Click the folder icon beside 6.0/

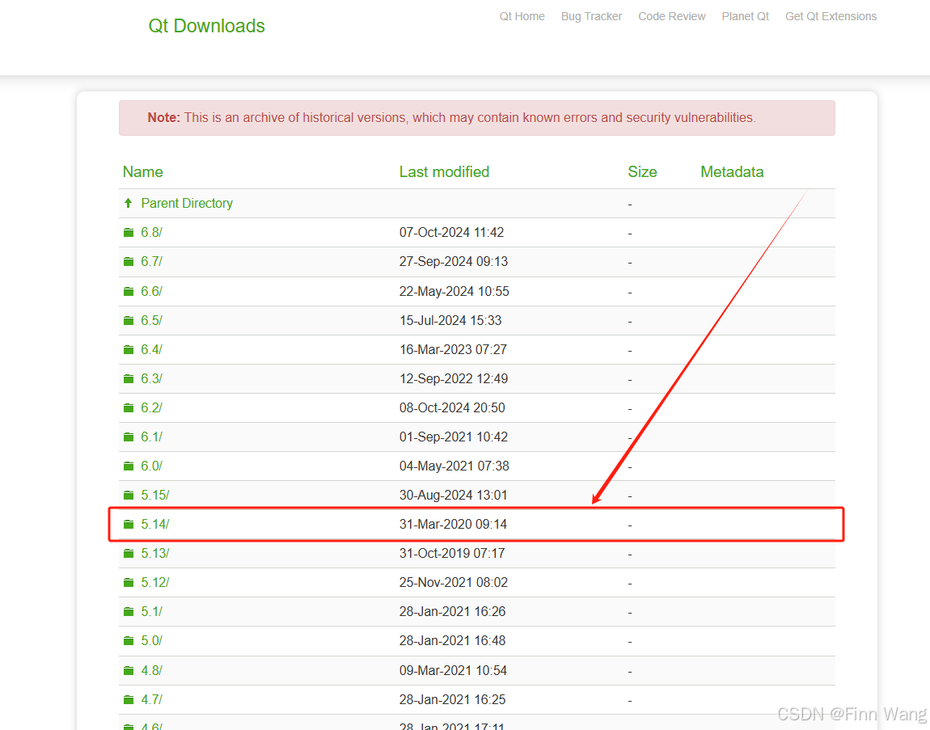click(129, 466)
